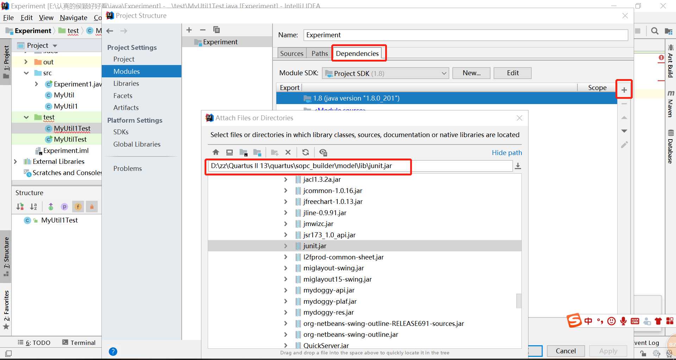676x360 pixels.
Task: Open the Project view dropdown
Action: pos(55,46)
